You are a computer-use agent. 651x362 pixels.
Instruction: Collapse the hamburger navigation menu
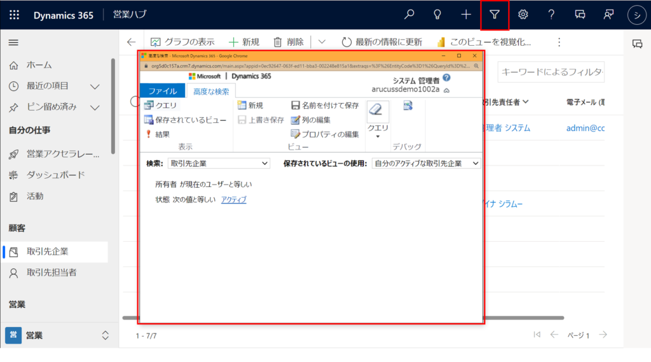point(13,43)
